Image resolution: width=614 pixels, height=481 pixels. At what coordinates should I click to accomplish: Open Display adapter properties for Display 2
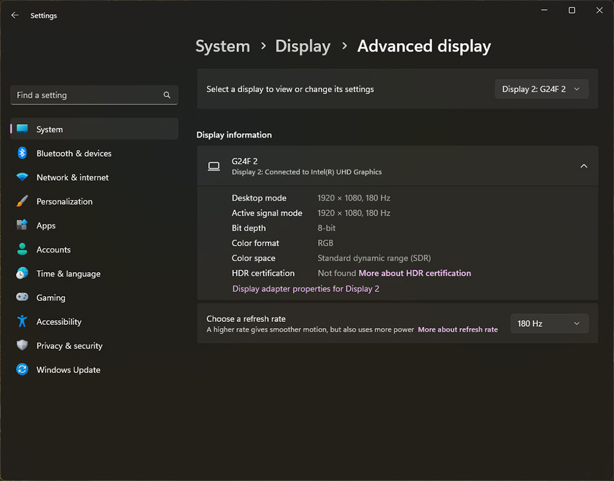(306, 289)
